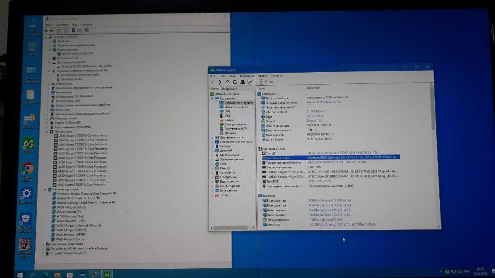495x278 pixels.
Task: Switch to the Меню tab
Action: 214,89
